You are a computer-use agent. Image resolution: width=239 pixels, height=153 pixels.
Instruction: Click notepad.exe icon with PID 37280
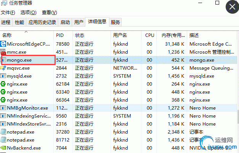(x=3, y=132)
